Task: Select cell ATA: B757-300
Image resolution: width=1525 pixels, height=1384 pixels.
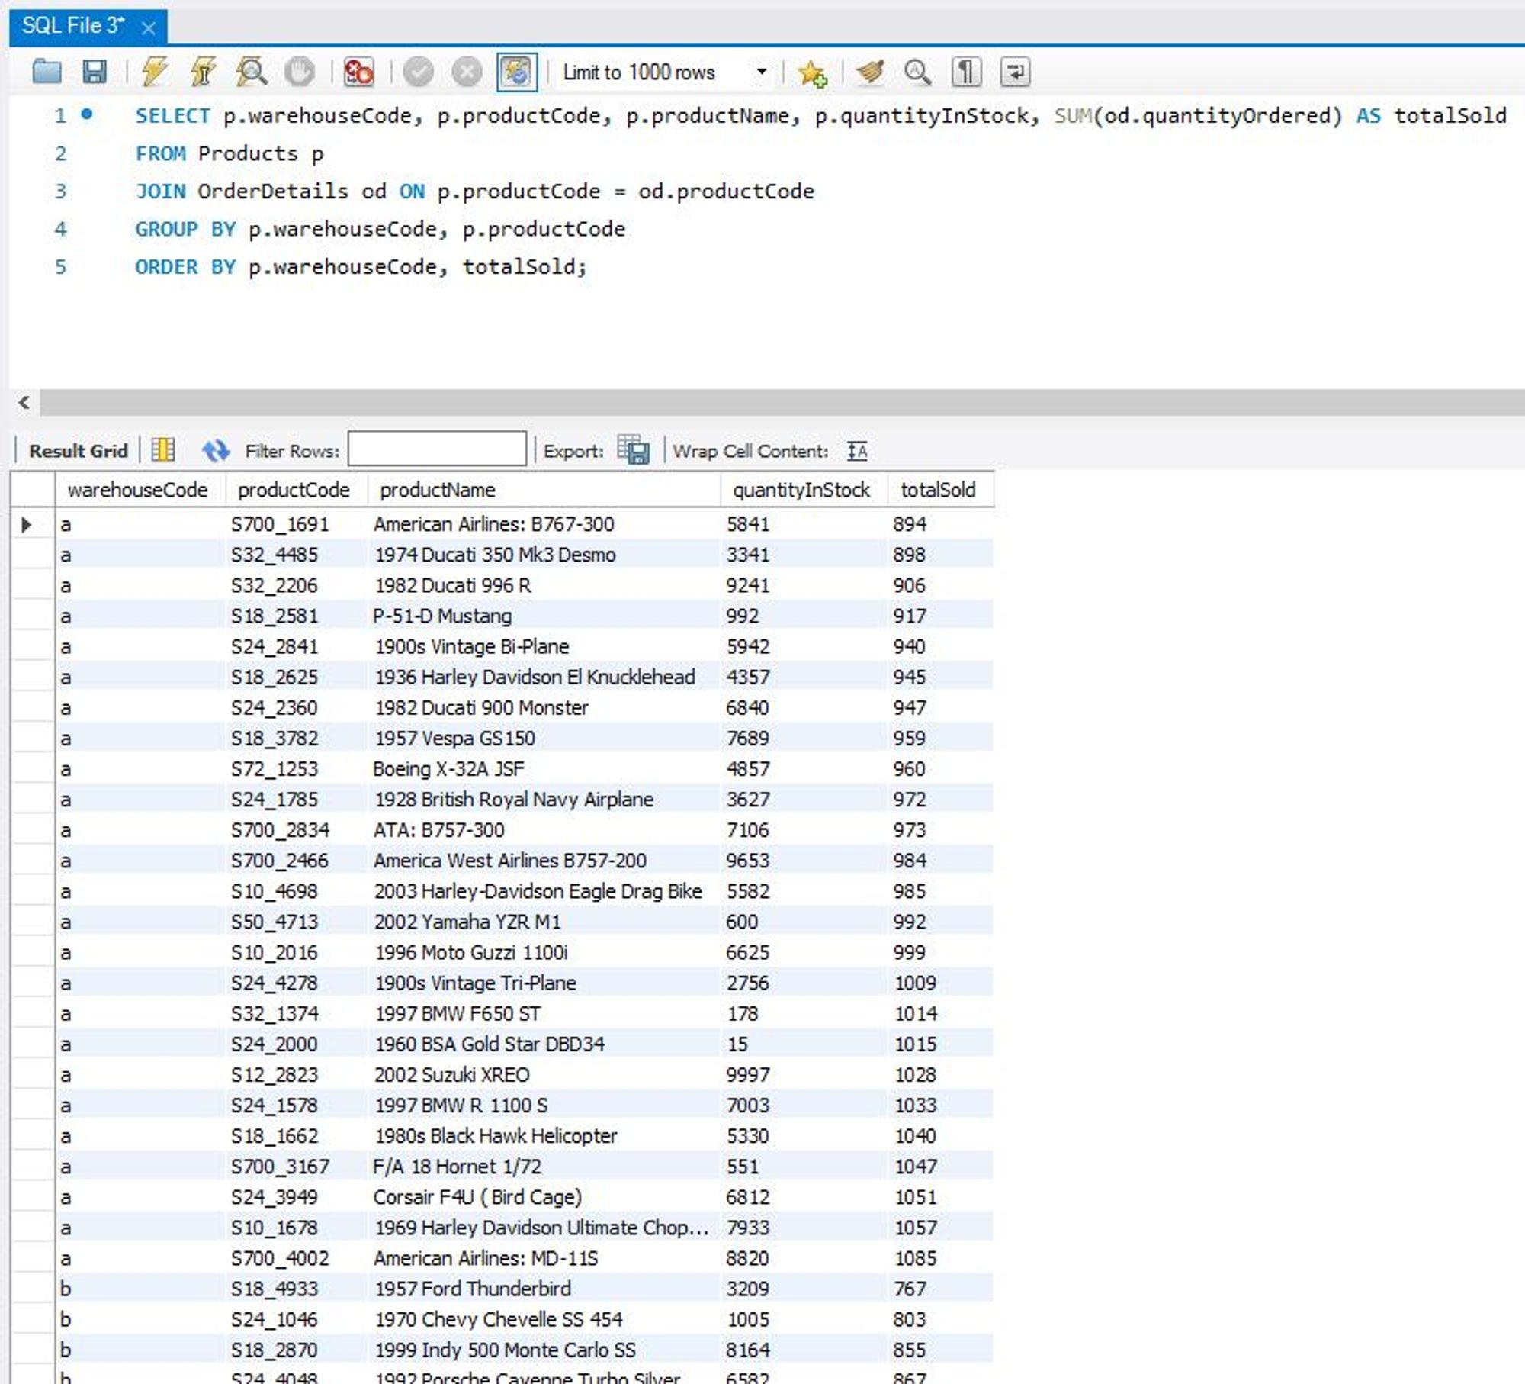Action: coord(544,829)
